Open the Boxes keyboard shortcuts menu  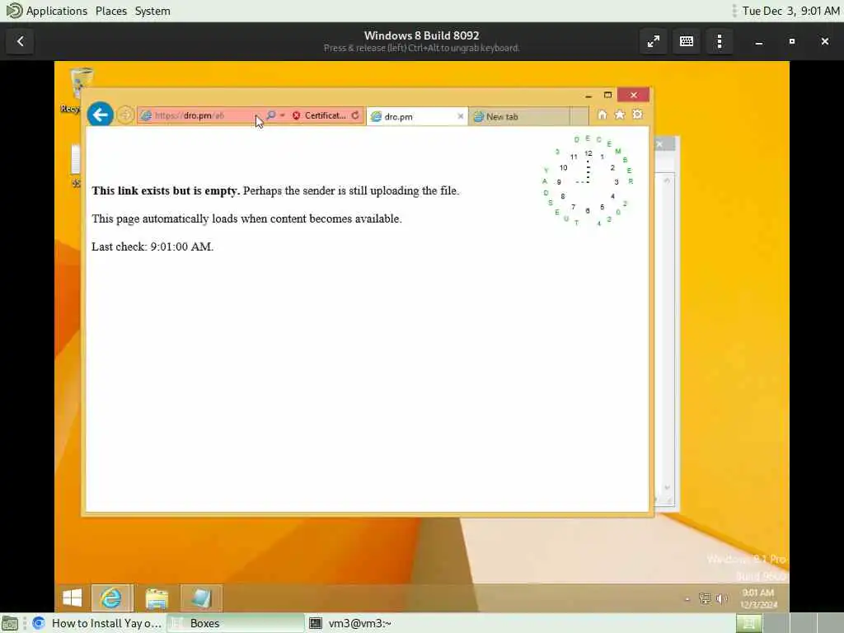click(687, 41)
